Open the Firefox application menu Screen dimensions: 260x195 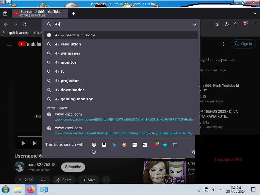[x=254, y=24]
